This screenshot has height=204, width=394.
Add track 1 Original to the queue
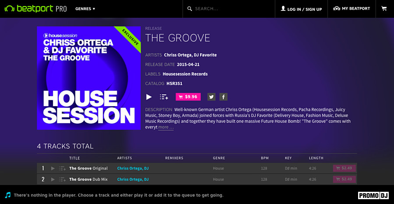point(62,168)
